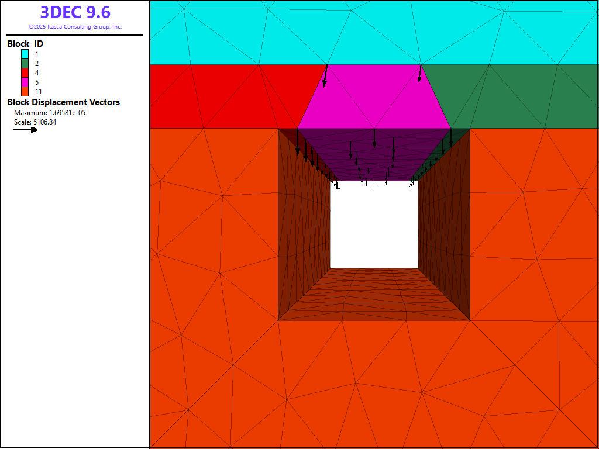599x449 pixels.
Task: Click the scale arrow icon in the legend
Action: click(x=26, y=130)
